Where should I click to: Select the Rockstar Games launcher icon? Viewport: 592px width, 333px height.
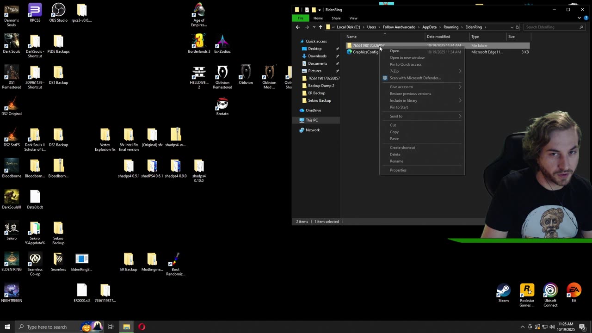527,291
